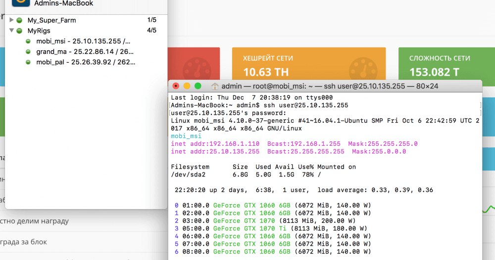The width and height of the screenshot is (495, 260).
Task: Click Bcast:192.168.1.255 in terminal
Action: (x=304, y=144)
